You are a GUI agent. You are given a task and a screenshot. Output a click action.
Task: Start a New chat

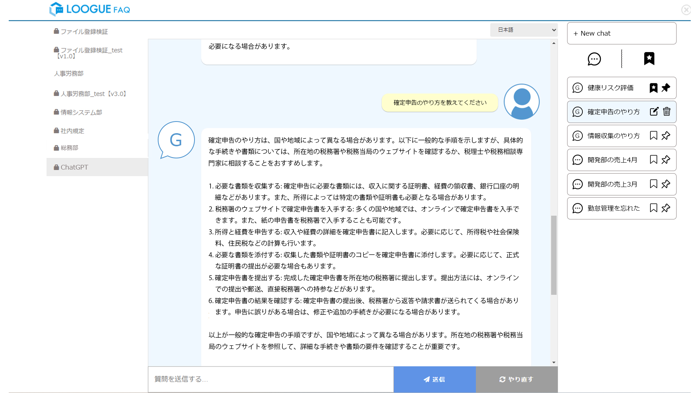(621, 33)
